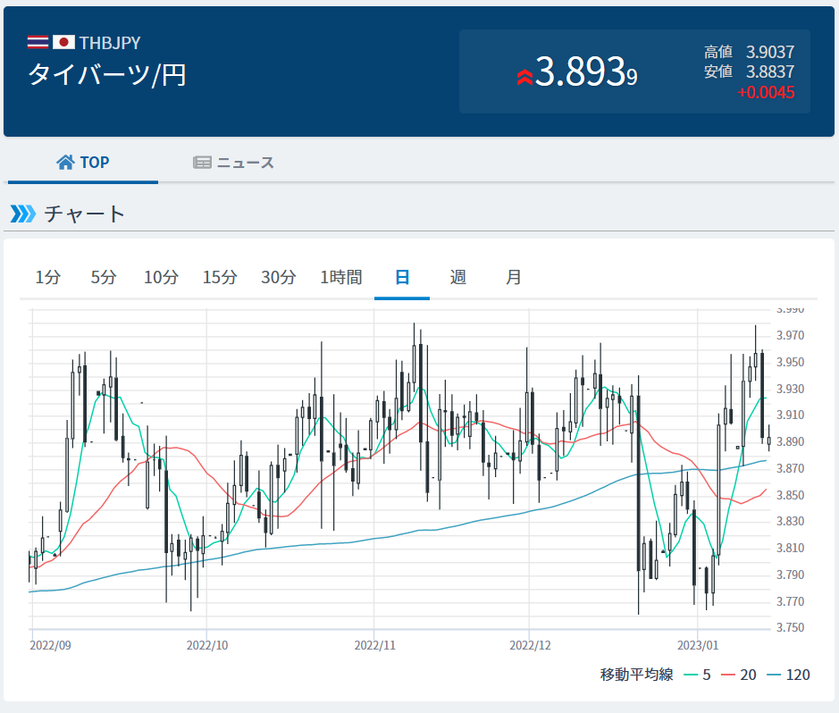839x713 pixels.
Task: Select the 日 daily chart tab
Action: tap(402, 277)
